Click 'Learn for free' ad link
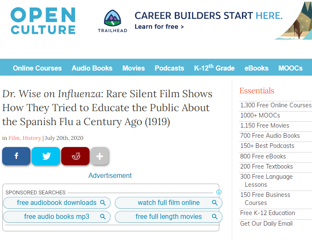This screenshot has width=312, height=240. (159, 27)
